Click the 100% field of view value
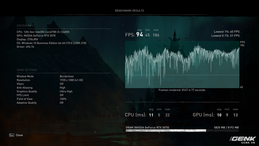 [63, 99]
